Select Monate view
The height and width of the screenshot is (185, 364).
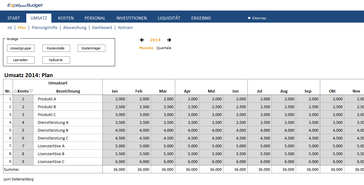pos(146,48)
